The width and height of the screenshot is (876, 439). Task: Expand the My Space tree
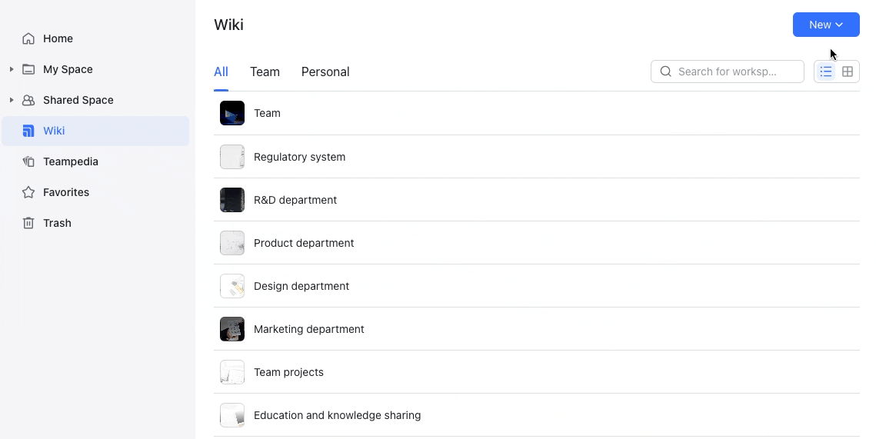tap(12, 69)
